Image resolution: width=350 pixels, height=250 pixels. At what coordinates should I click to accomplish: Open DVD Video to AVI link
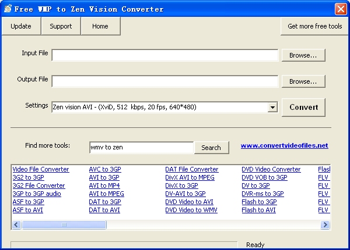click(x=189, y=202)
